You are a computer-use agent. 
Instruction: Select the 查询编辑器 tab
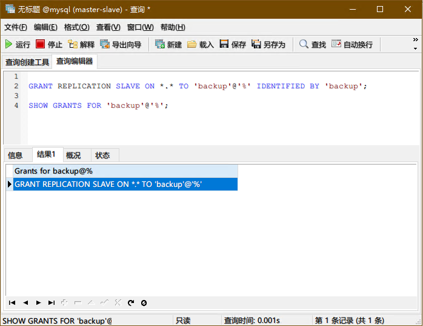pyautogui.click(x=75, y=61)
